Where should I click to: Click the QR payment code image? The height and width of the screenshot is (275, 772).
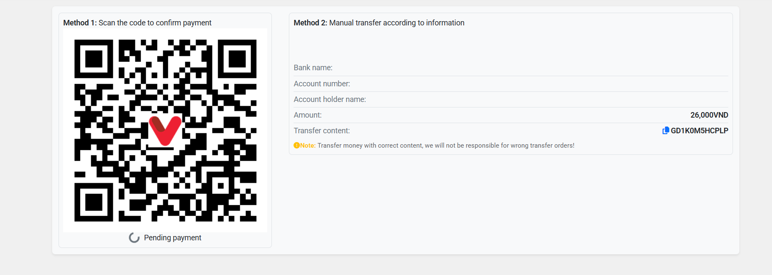coord(165,130)
